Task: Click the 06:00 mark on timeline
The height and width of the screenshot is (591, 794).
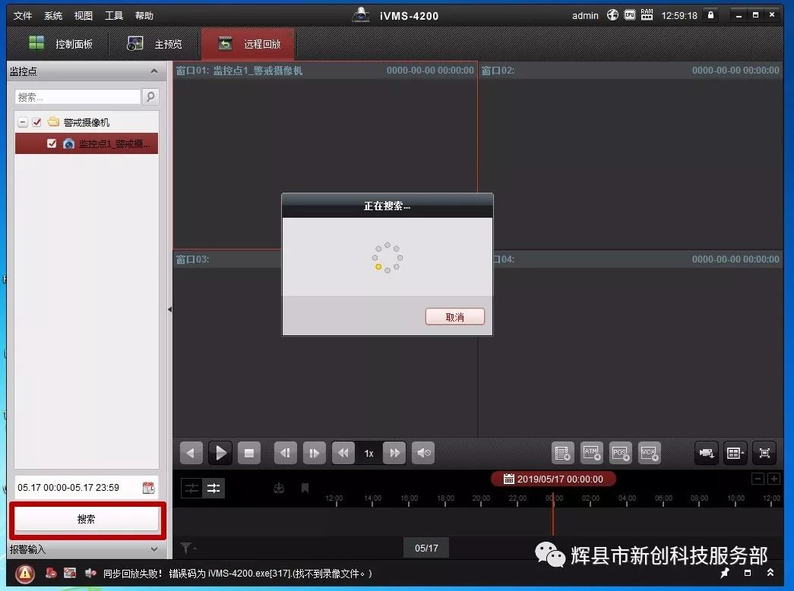Action: click(x=663, y=498)
